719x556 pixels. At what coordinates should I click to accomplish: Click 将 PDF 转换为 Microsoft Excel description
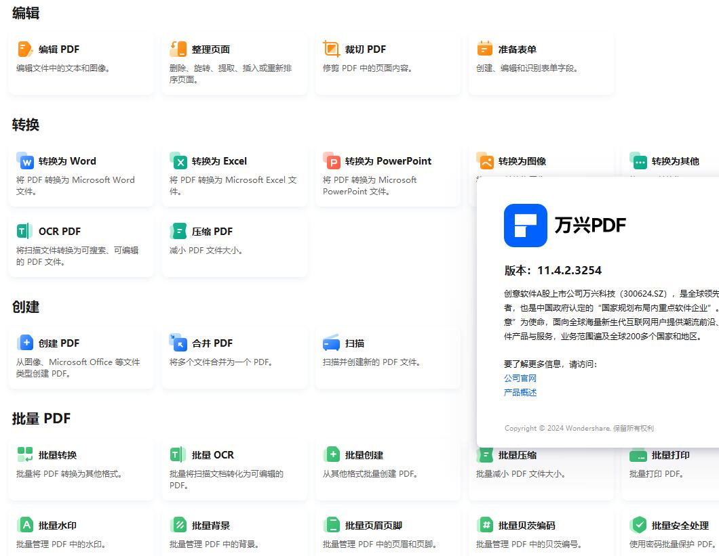tap(233, 186)
